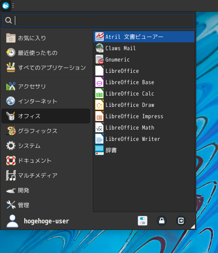Launch LibreOffice Writer
The height and width of the screenshot is (253, 218).
point(144,139)
